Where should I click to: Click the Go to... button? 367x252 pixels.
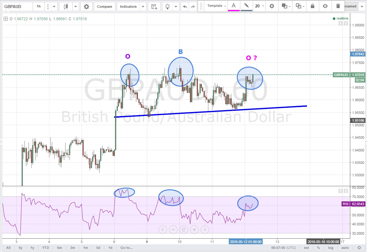pyautogui.click(x=127, y=248)
